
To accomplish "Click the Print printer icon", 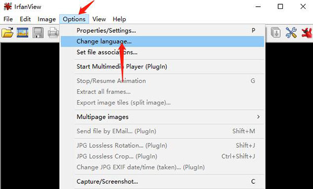I will click(x=53, y=33).
